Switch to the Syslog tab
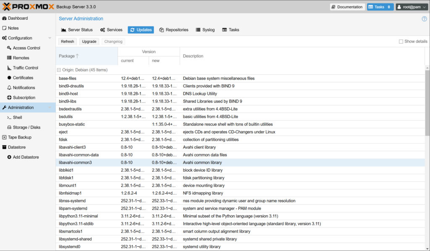The height and width of the screenshot is (251, 430). point(205,30)
